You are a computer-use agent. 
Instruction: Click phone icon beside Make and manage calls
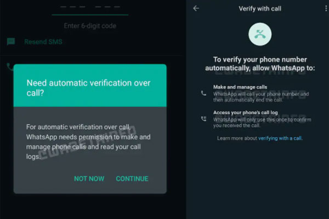pos(203,93)
